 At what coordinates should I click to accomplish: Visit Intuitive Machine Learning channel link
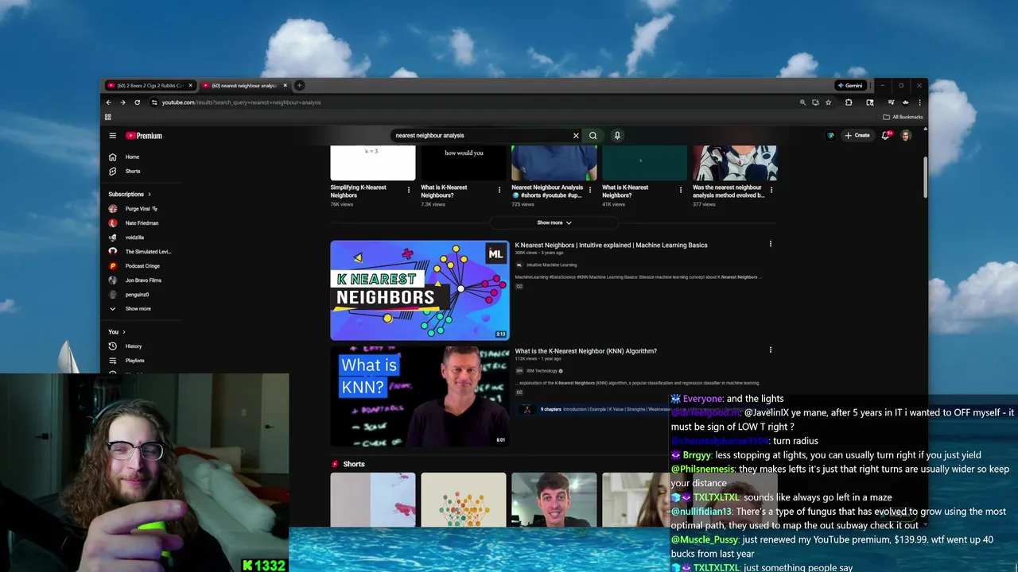[551, 265]
